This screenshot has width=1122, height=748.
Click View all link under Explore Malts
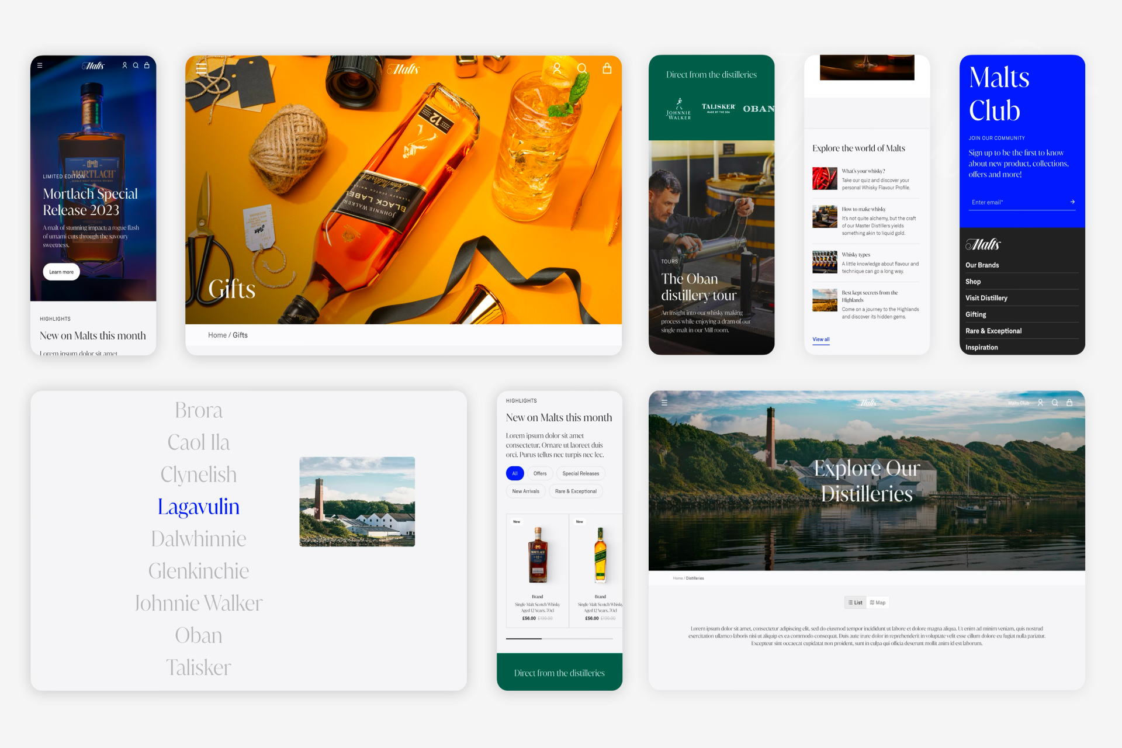click(821, 340)
